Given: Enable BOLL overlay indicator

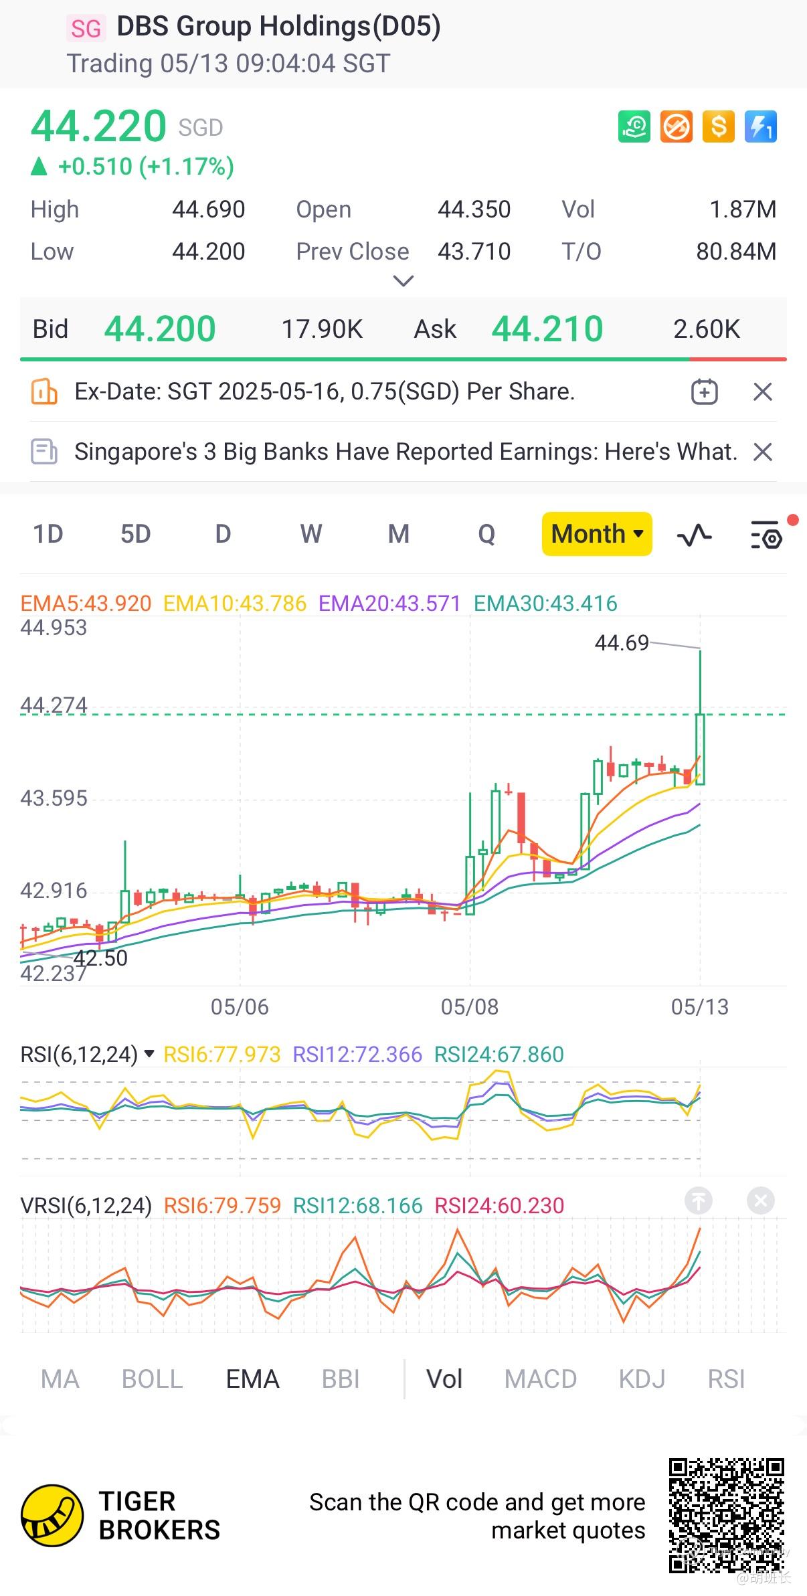Looking at the screenshot, I should point(152,1379).
